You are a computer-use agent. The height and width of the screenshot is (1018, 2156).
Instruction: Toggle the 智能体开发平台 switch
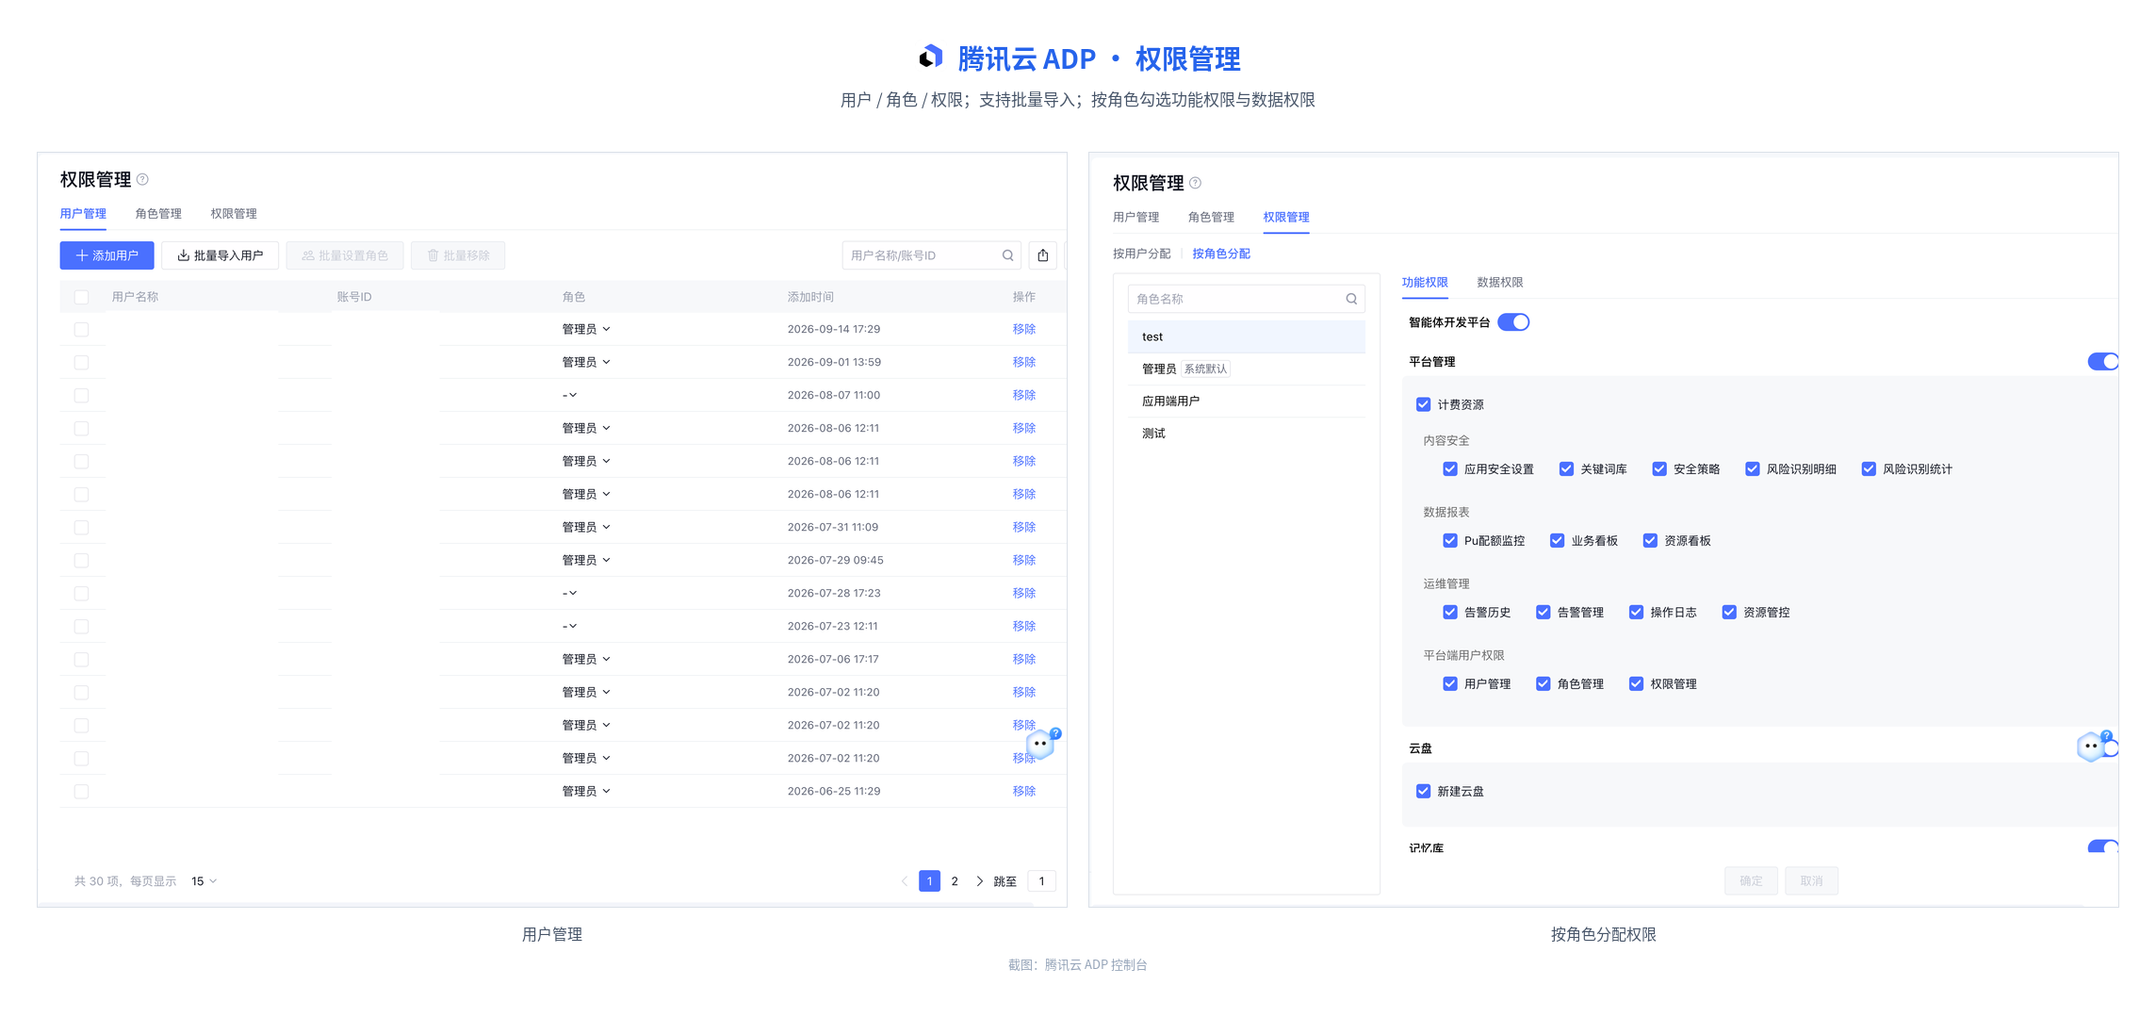point(1513,322)
